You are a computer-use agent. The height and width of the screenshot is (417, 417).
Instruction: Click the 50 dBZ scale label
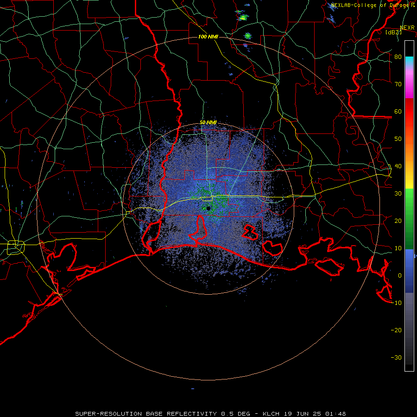click(x=398, y=139)
